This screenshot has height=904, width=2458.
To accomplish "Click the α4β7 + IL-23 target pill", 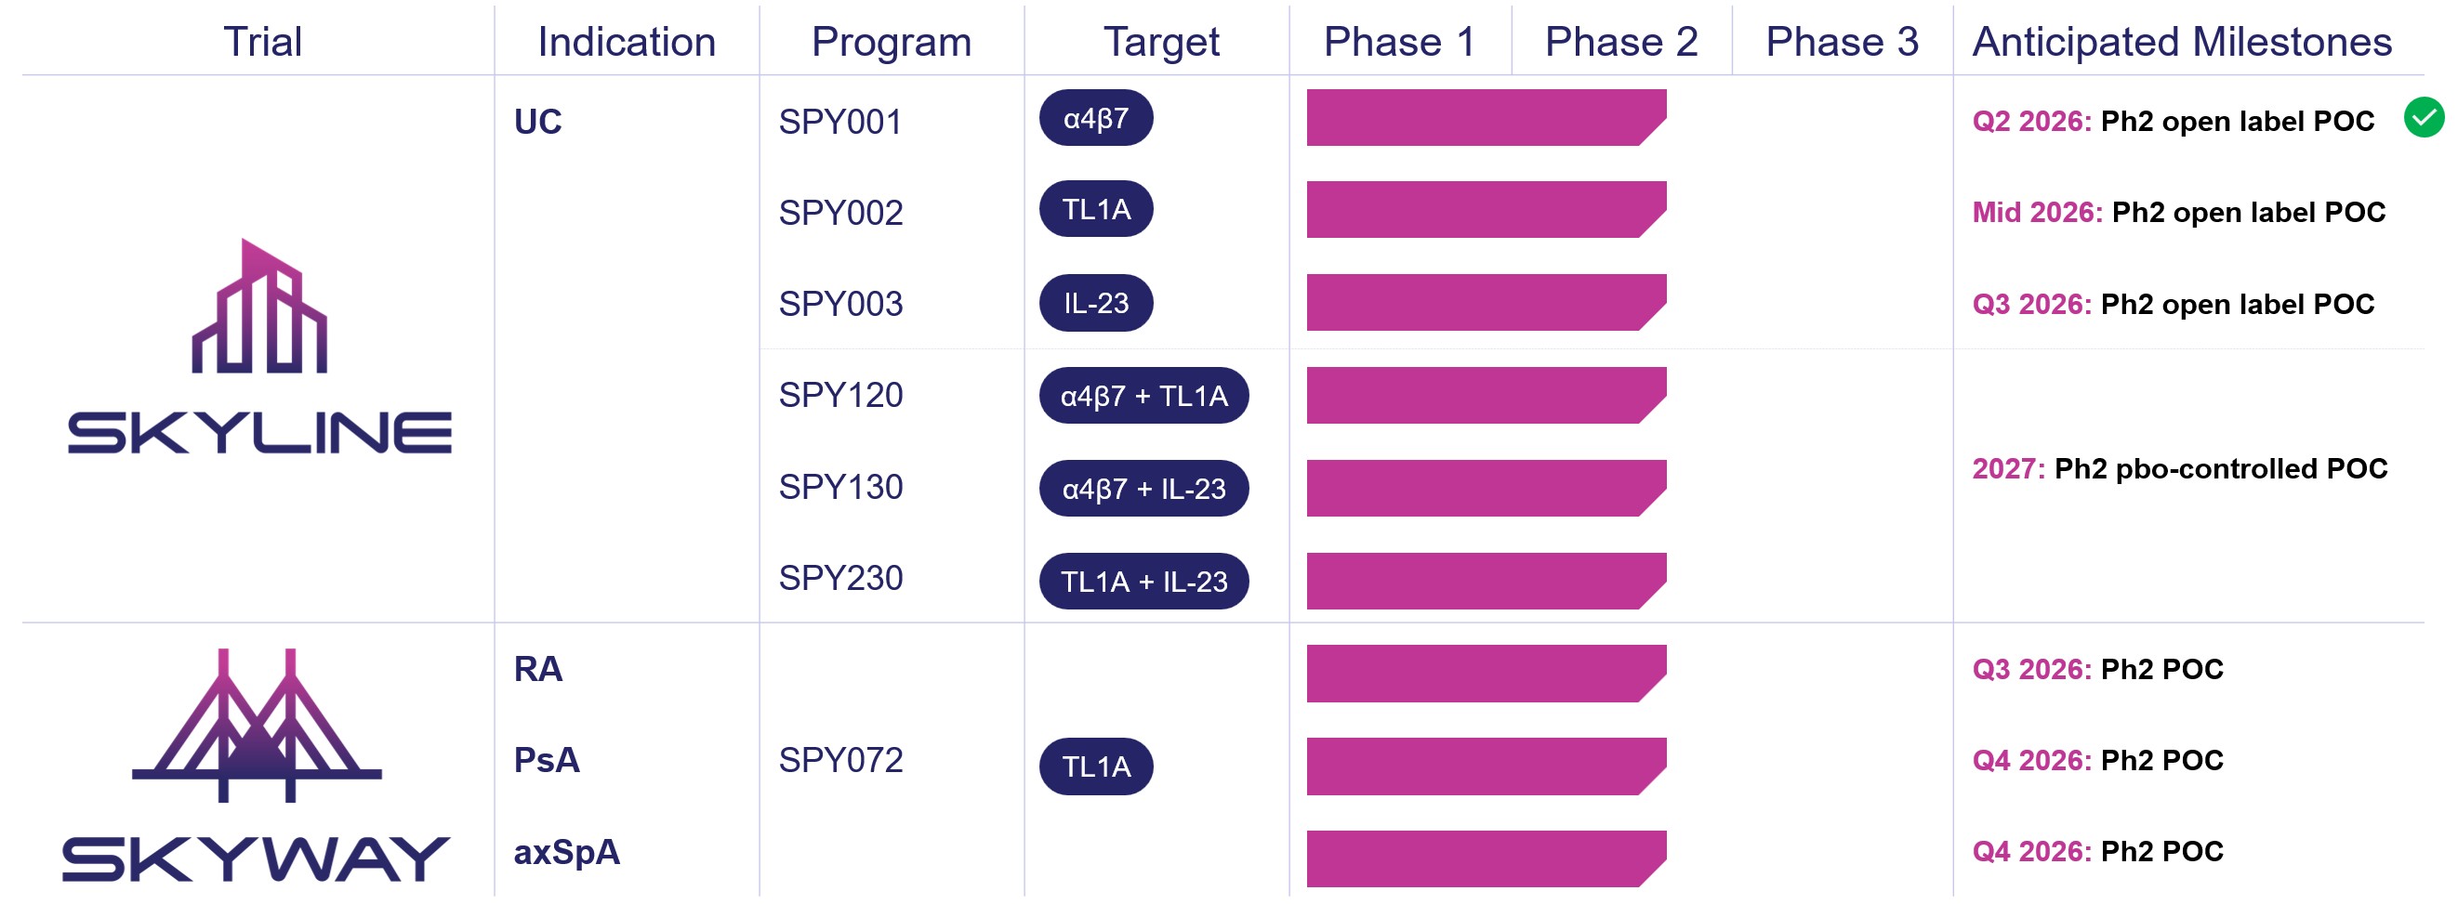I will point(1143,489).
